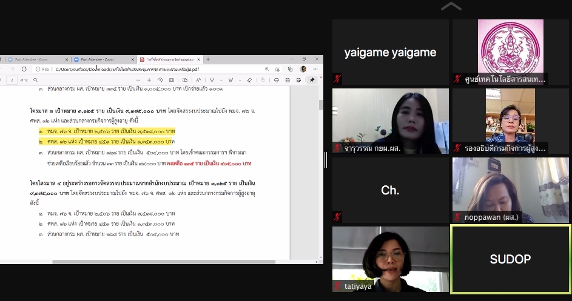The height and width of the screenshot is (301, 572).
Task: Select the noppawan (ผส.) video tile
Action: [x=510, y=190]
